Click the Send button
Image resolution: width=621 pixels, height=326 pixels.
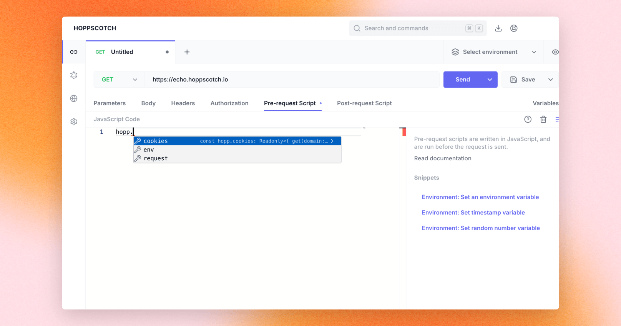pos(463,80)
